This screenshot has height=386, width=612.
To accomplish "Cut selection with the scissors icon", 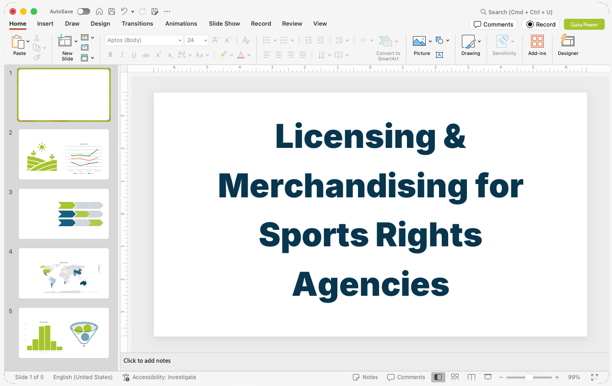I will tap(37, 38).
